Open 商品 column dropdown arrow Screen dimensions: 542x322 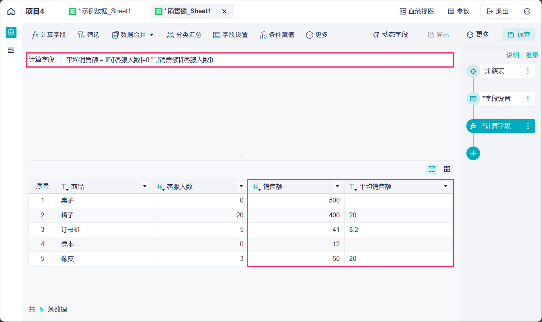click(x=145, y=186)
